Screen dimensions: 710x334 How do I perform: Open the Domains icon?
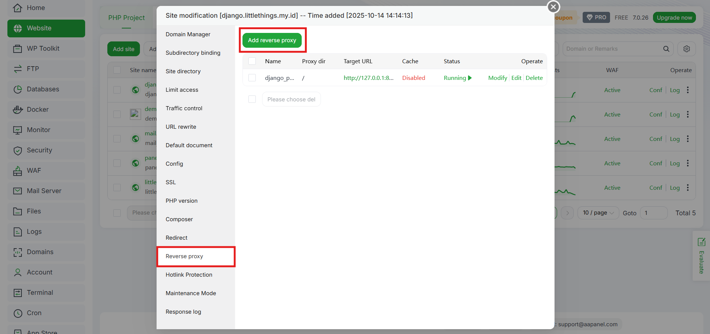(x=17, y=252)
